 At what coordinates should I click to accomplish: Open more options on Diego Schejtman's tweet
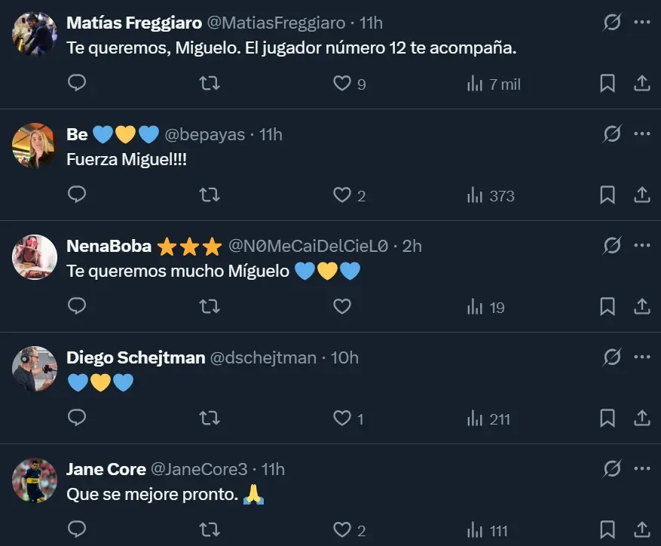tap(642, 357)
